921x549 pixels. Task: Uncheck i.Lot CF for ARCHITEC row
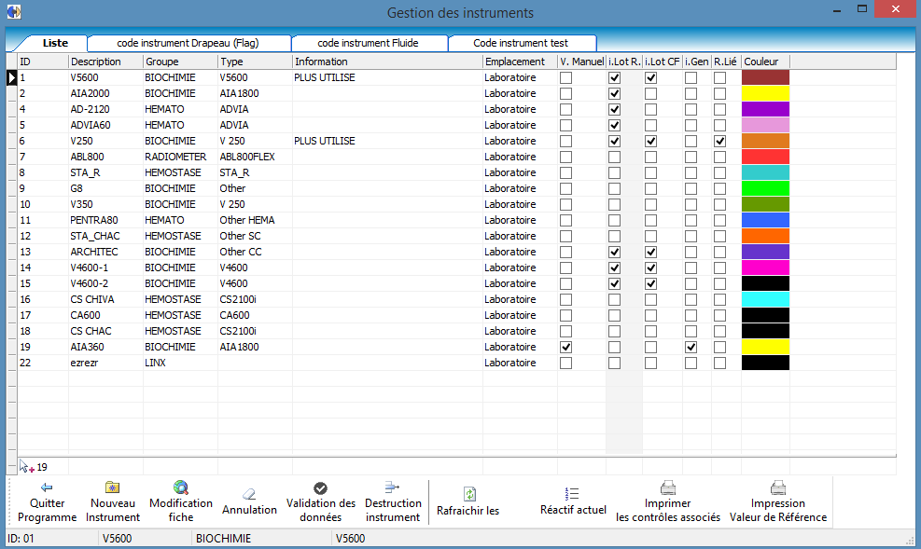pos(650,253)
